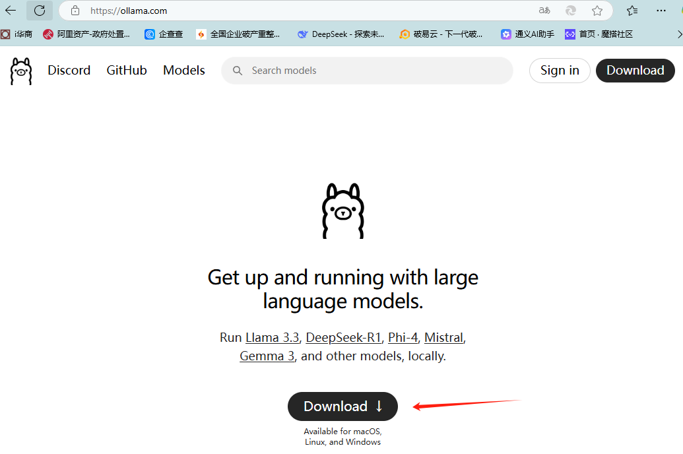Open GitHub in the navigation
The image size is (683, 454).
(x=127, y=70)
